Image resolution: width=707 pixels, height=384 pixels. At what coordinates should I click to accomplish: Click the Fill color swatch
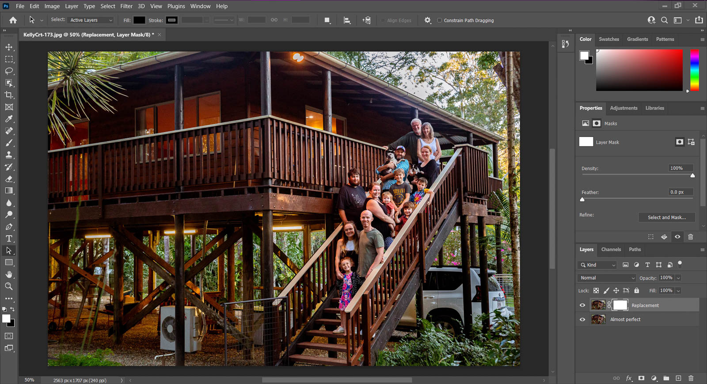tap(139, 20)
